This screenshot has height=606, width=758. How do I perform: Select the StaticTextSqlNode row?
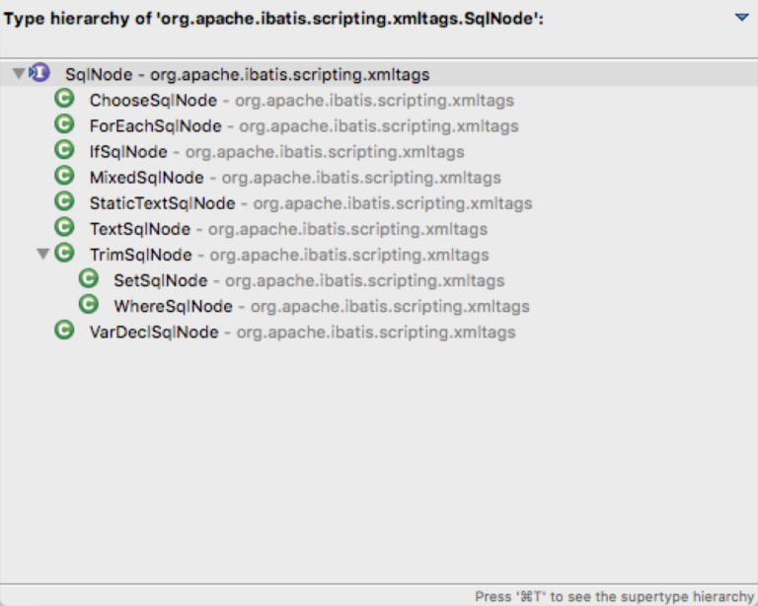[x=162, y=203]
